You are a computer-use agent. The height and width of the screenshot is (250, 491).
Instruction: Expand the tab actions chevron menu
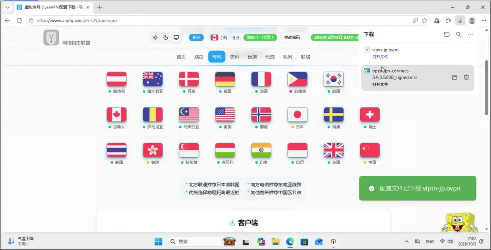8,7
